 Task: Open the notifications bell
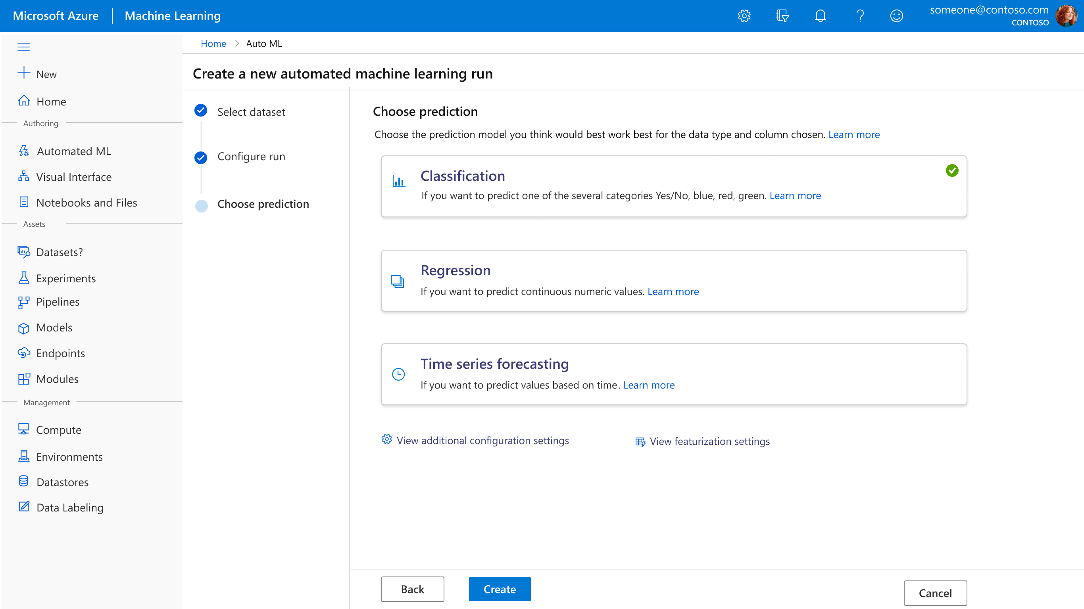coord(820,16)
